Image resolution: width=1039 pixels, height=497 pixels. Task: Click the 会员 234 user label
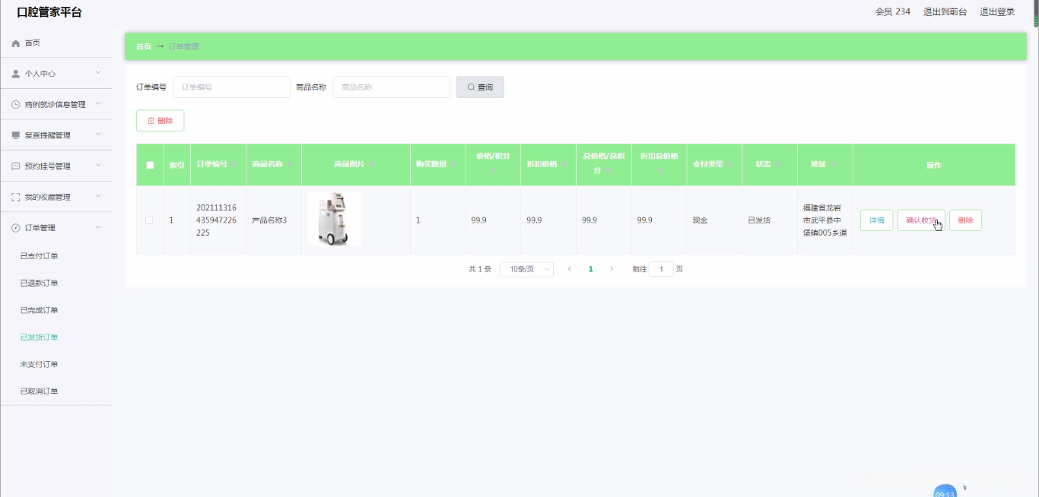point(893,12)
